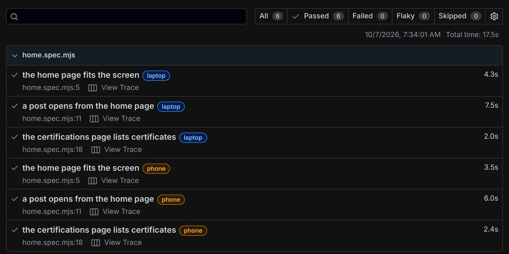Show All tests filter
509x254 pixels.
coord(271,16)
